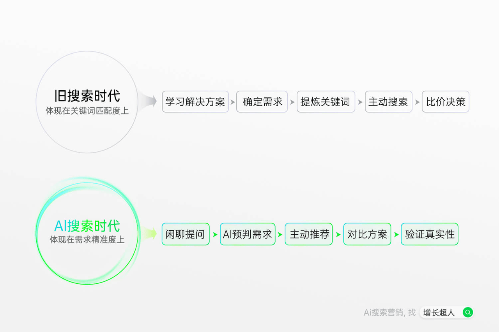The width and height of the screenshot is (499, 332).
Task: Click gray arrow before 比价决策
Action: [418, 102]
